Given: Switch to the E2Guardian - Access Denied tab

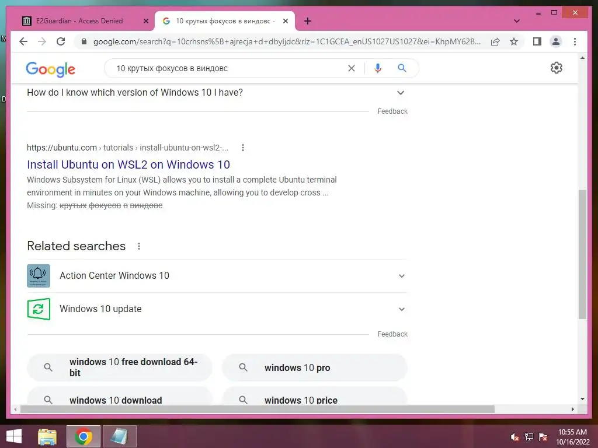Looking at the screenshot, I should point(80,22).
